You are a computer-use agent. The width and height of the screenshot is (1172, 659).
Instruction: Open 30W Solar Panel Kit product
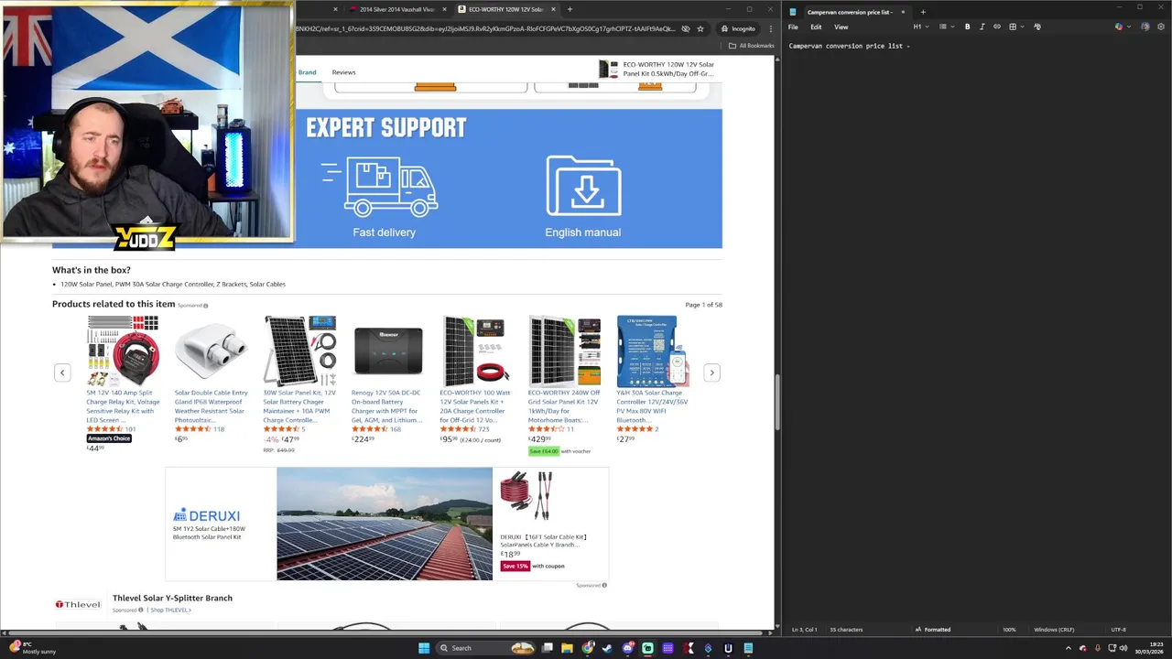point(299,406)
